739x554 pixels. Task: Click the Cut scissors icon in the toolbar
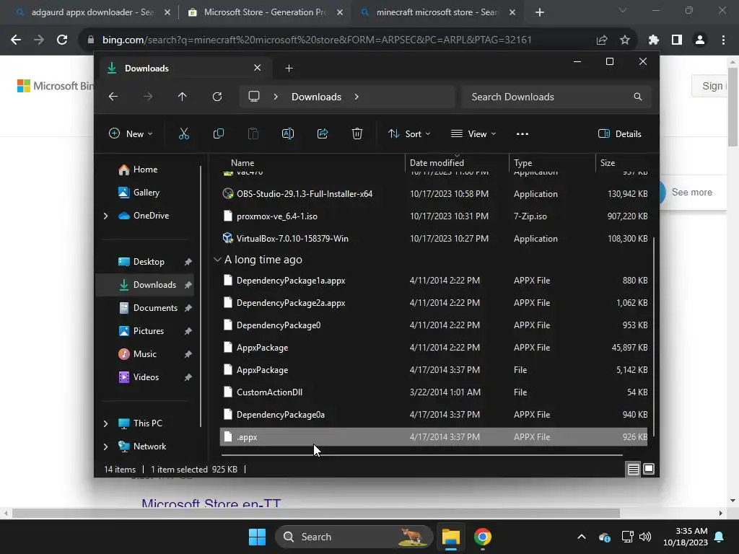click(184, 133)
